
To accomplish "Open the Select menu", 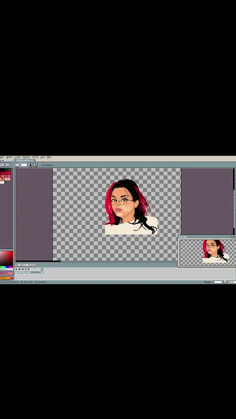I will pos(35,157).
